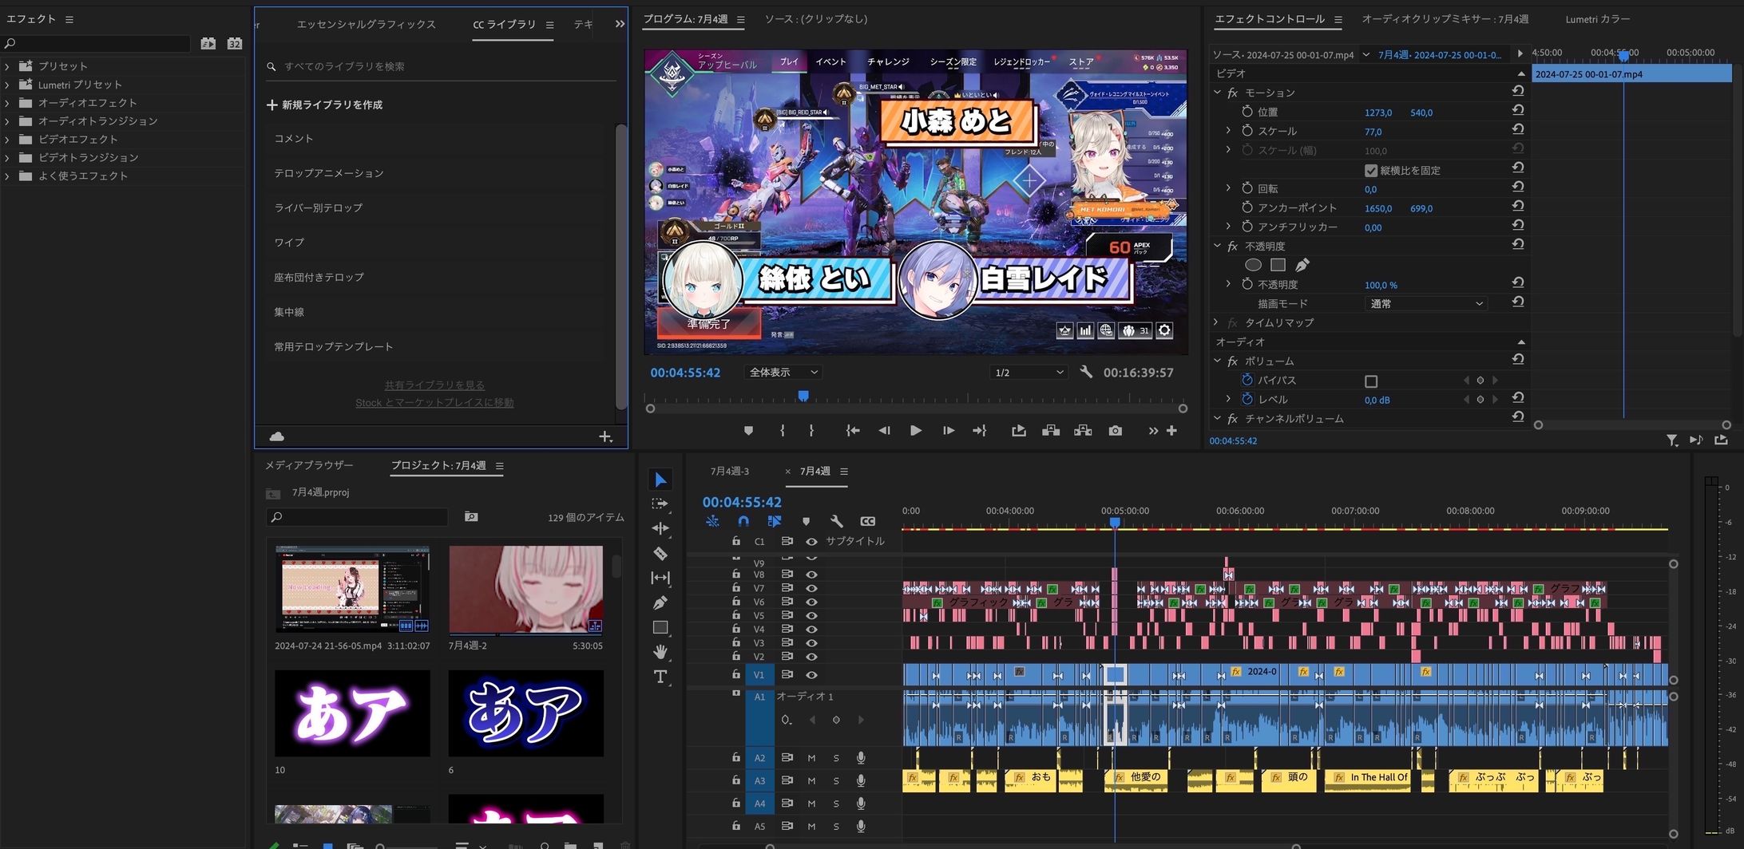Select the Rectangle tool

click(x=660, y=627)
